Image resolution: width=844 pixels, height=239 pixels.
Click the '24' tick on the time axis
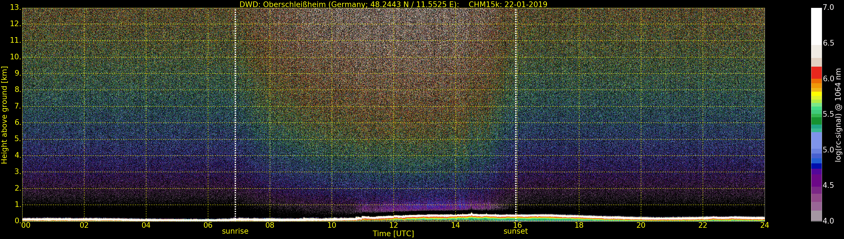(x=764, y=225)
